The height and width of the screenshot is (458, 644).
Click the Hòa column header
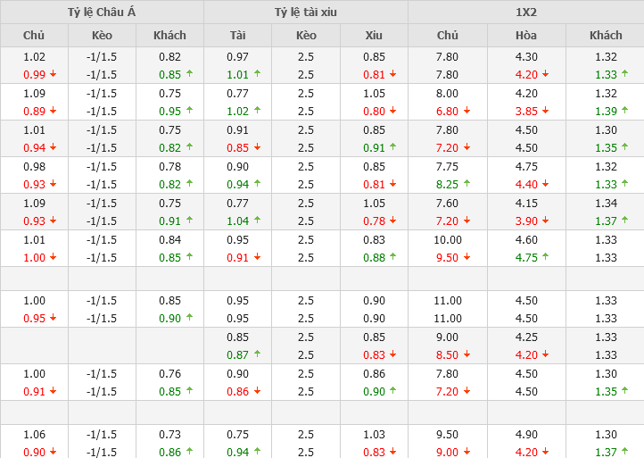coord(526,36)
